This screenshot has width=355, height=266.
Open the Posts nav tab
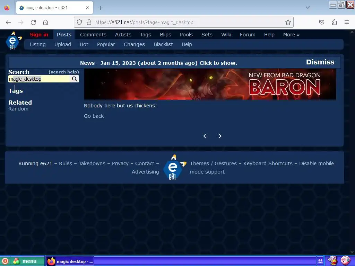[64, 35]
